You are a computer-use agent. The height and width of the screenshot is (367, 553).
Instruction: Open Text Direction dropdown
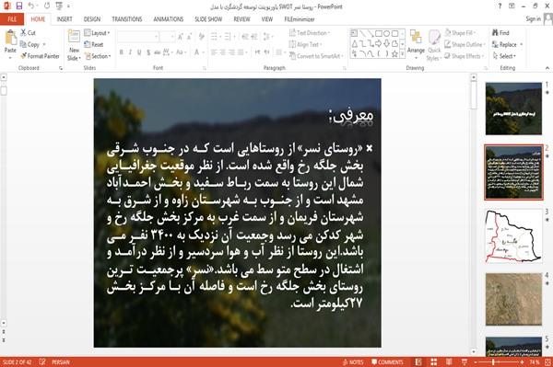pyautogui.click(x=310, y=33)
